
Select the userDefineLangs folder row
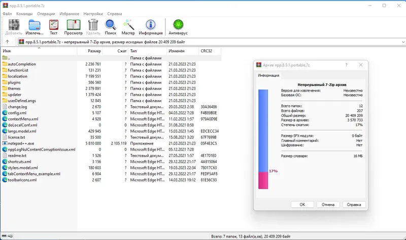click(x=111, y=101)
